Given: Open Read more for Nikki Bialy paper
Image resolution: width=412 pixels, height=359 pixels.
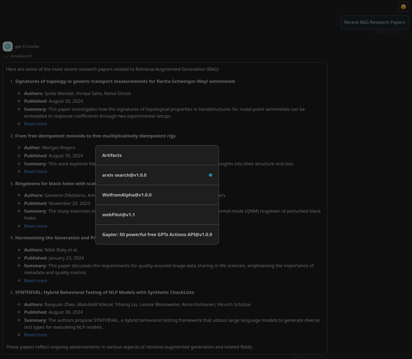Looking at the screenshot, I should [x=36, y=281].
